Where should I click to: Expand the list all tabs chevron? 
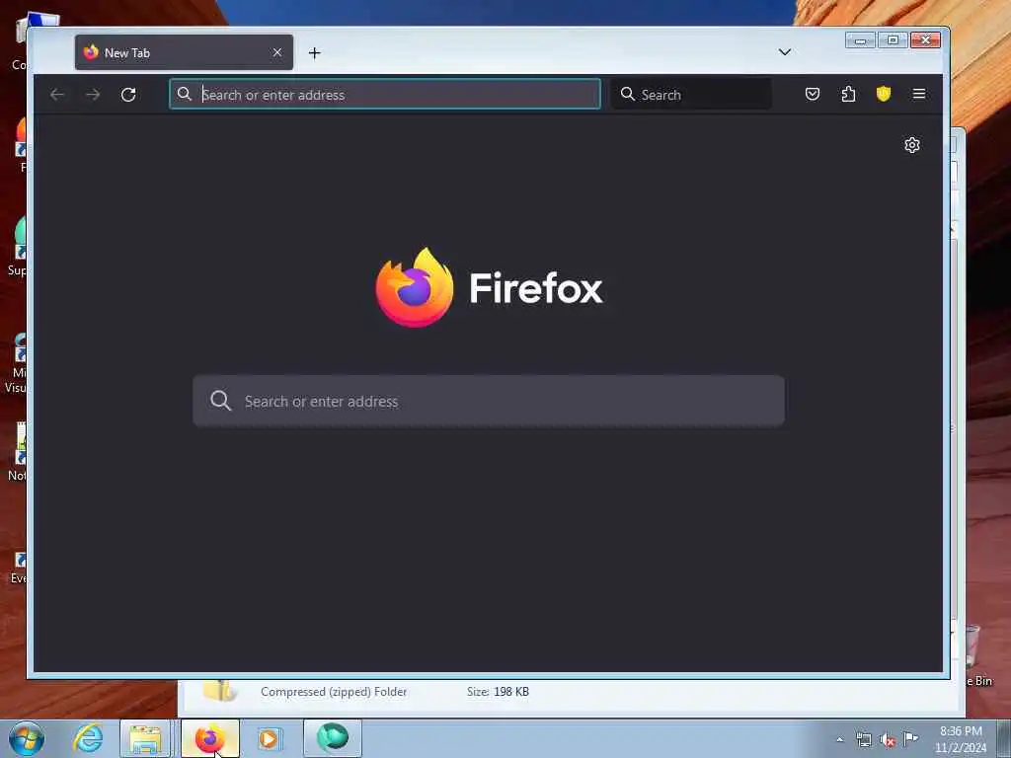(x=785, y=52)
